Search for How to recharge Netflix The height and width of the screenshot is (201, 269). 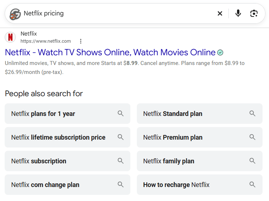[200, 184]
